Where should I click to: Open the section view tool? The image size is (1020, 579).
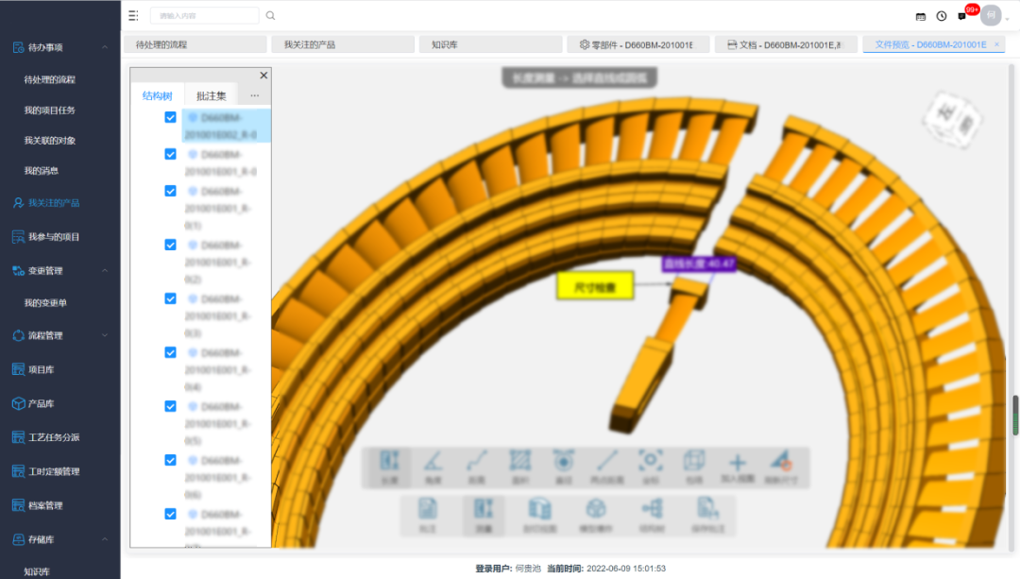coord(540,516)
